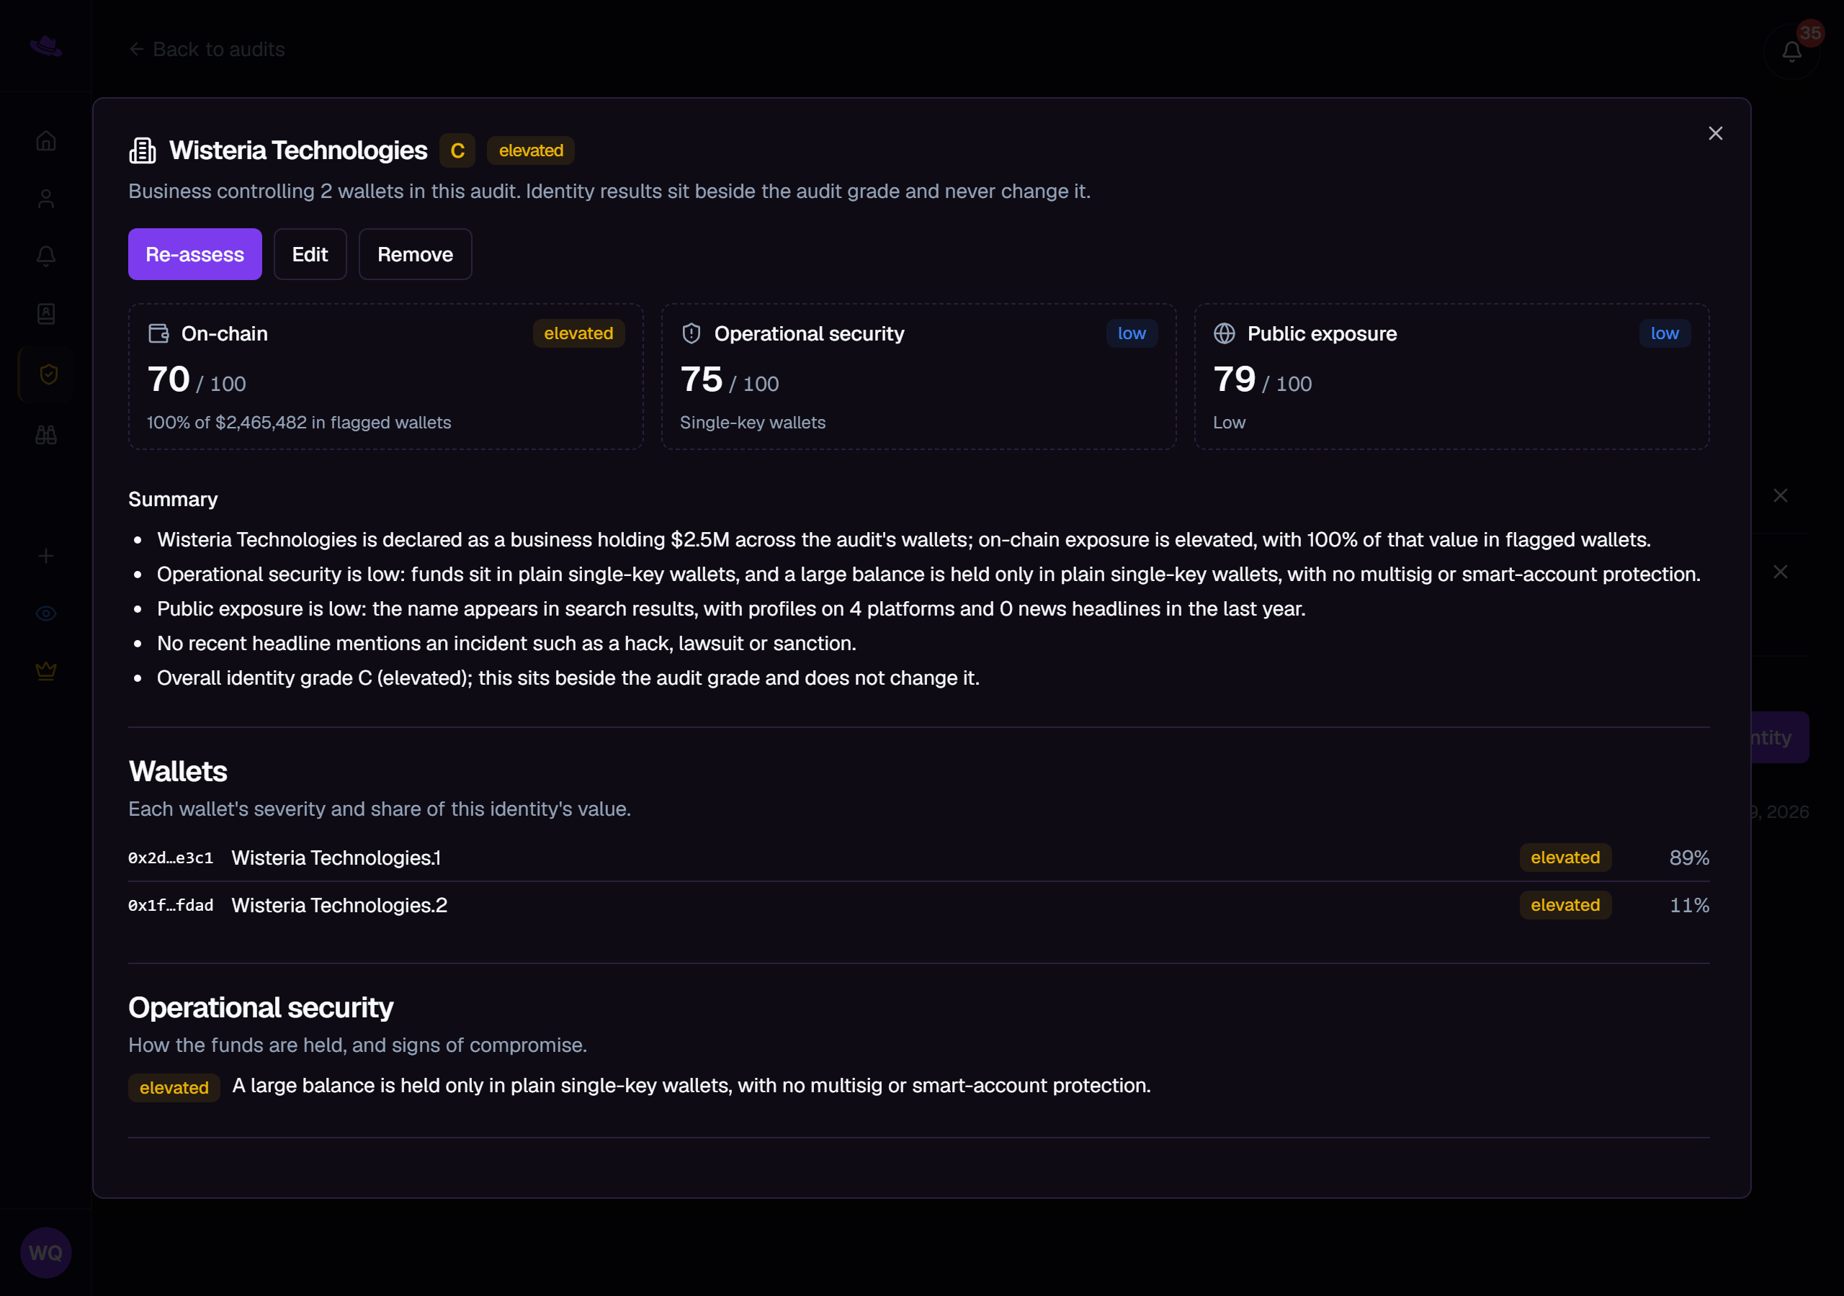Screen dimensions: 1844x1296
Task: Click the 89% share value
Action: pyautogui.click(x=1689, y=858)
